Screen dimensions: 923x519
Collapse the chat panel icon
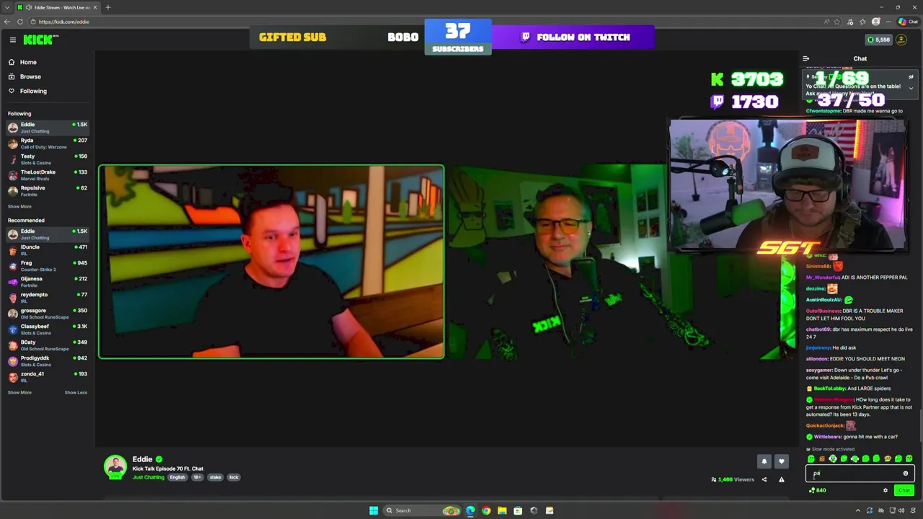[x=805, y=58]
